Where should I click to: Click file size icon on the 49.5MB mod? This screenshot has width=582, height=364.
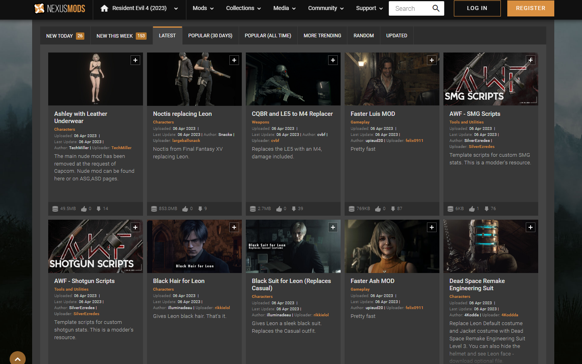[x=55, y=209]
